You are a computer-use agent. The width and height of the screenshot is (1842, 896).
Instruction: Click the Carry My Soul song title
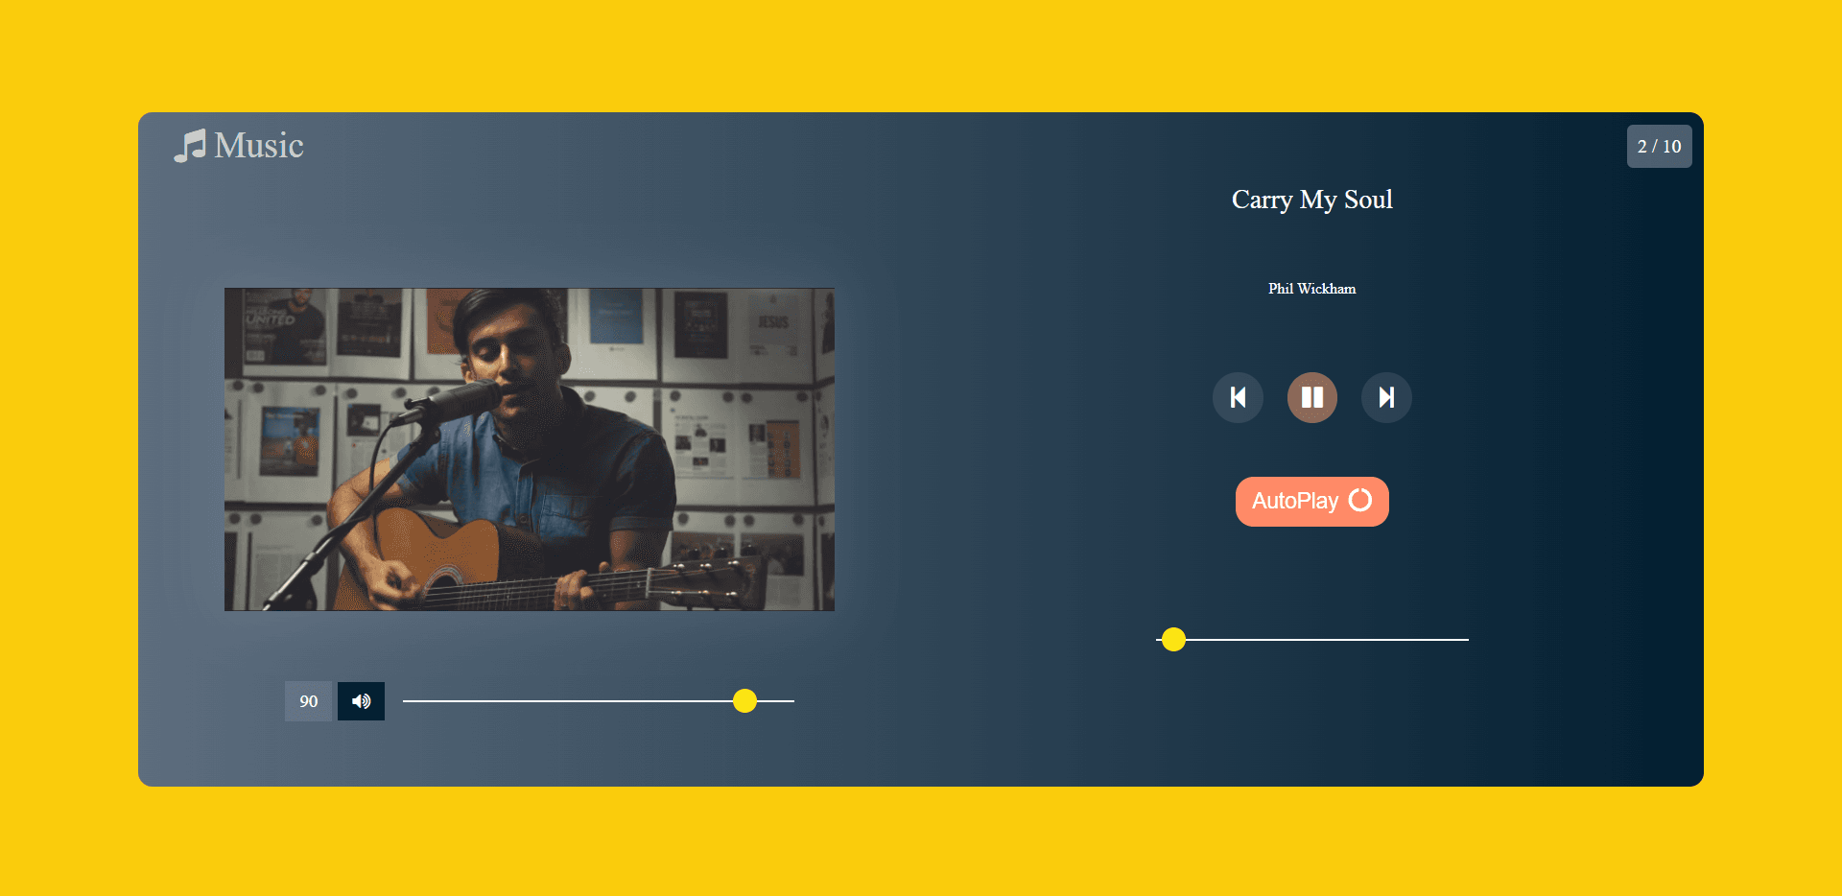pos(1312,200)
